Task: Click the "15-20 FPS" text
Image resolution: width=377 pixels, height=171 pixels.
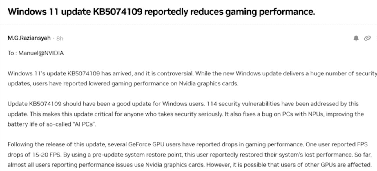Action: [46, 155]
